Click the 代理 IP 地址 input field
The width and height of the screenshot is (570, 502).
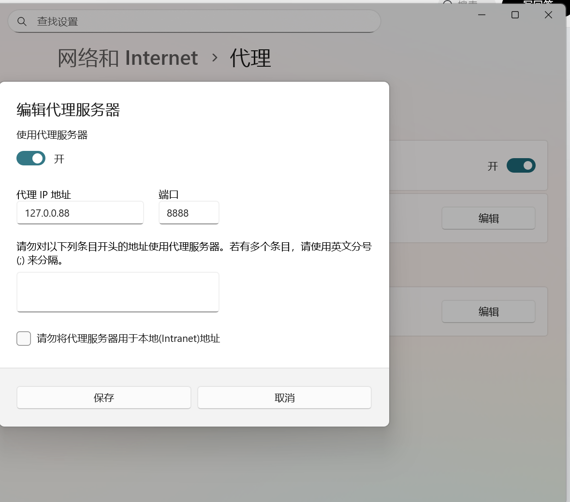(80, 213)
